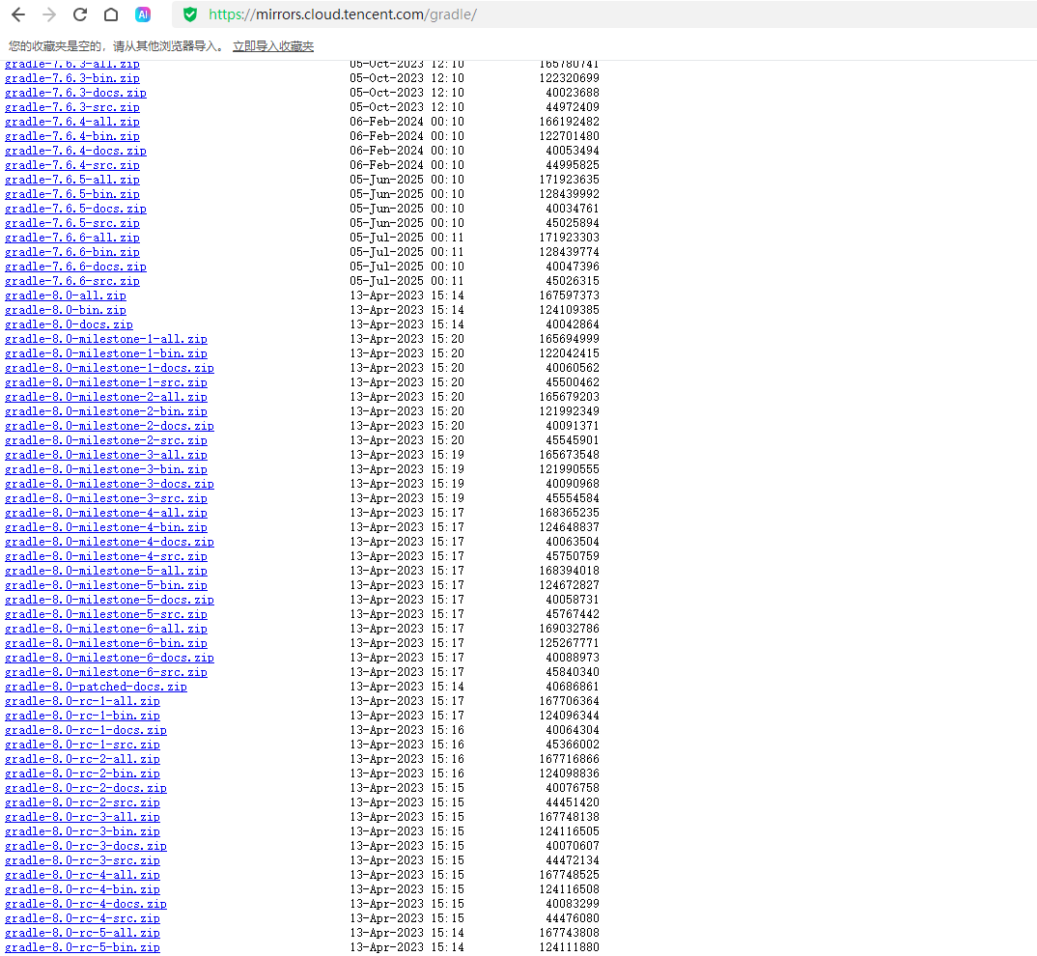Viewport: 1037px width, 956px height.
Task: Click gradle-8.0-rc-2-all.zip link
Action: (82, 760)
